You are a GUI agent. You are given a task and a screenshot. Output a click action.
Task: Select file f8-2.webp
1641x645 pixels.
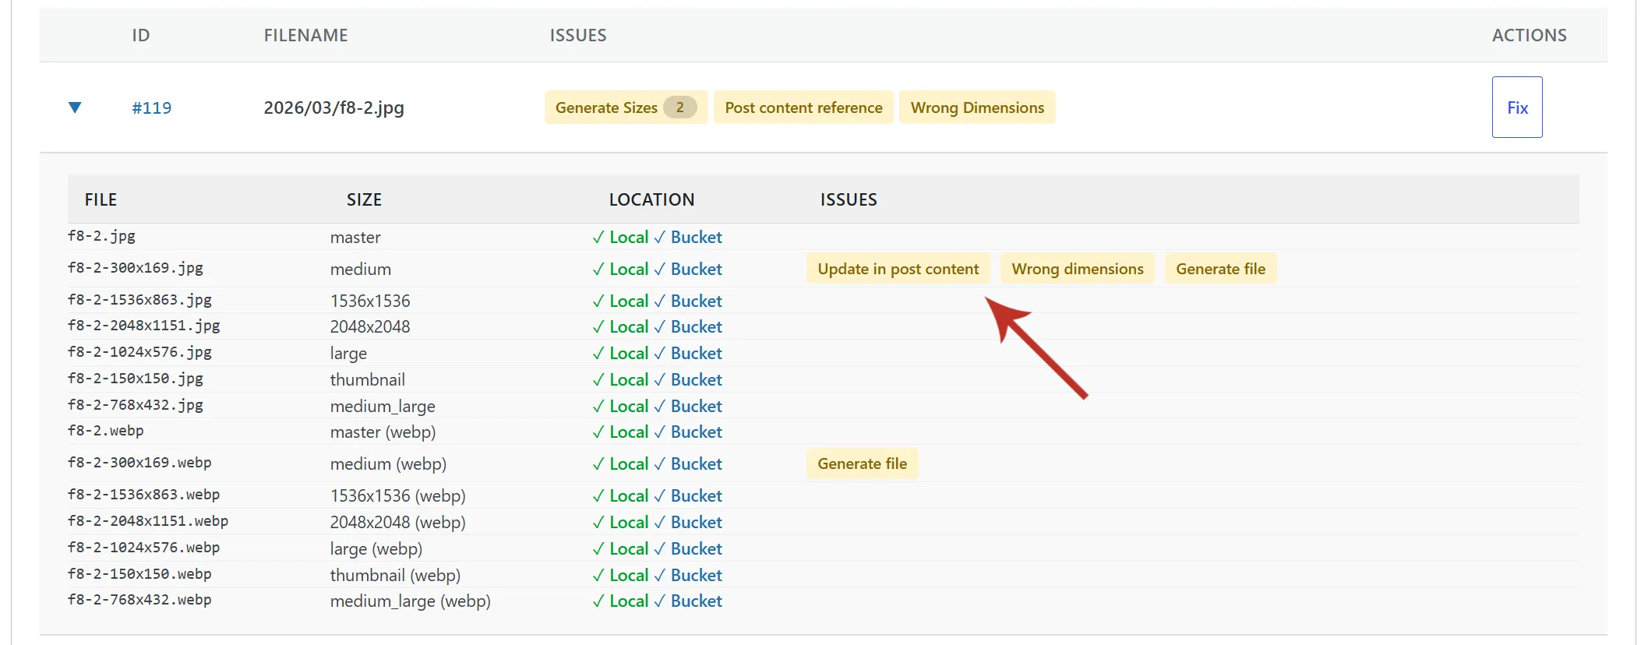(x=106, y=431)
